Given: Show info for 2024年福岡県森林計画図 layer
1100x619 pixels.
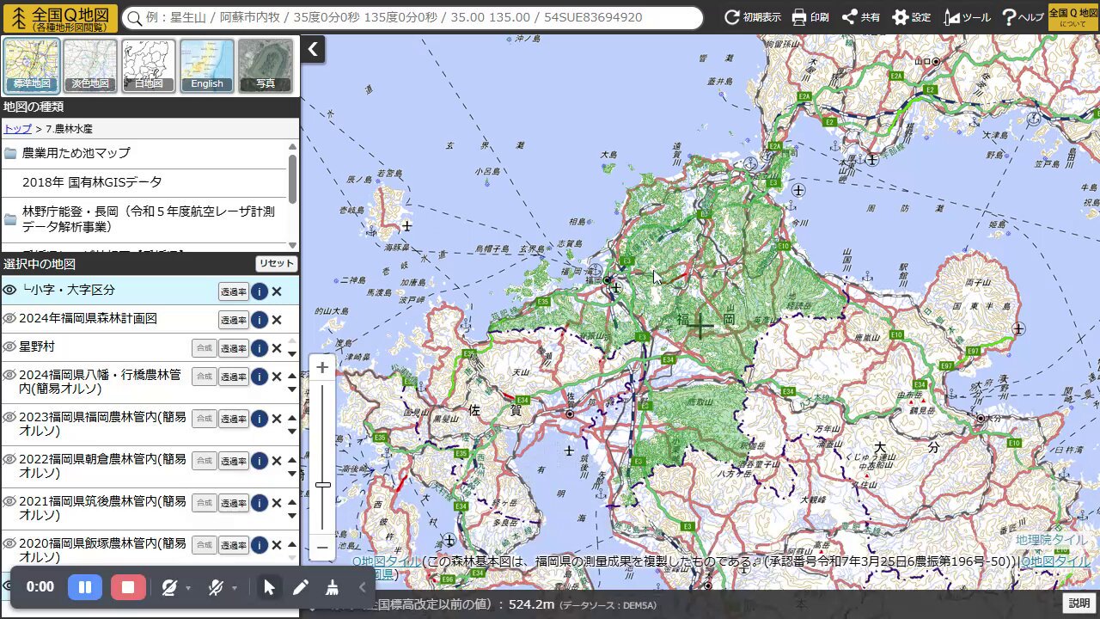Looking at the screenshot, I should 260,320.
